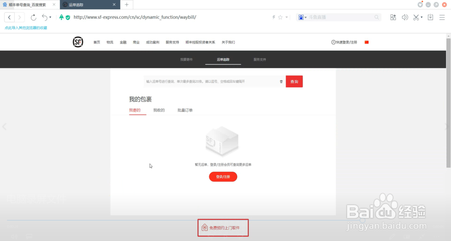Open a new tab with the plus button
Image resolution: width=451 pixels, height=241 pixels.
(x=127, y=4)
